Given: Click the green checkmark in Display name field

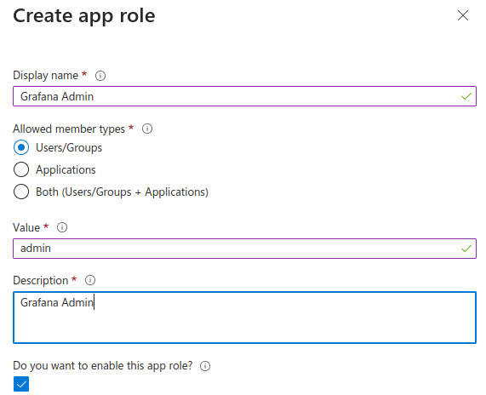Looking at the screenshot, I should [x=466, y=96].
